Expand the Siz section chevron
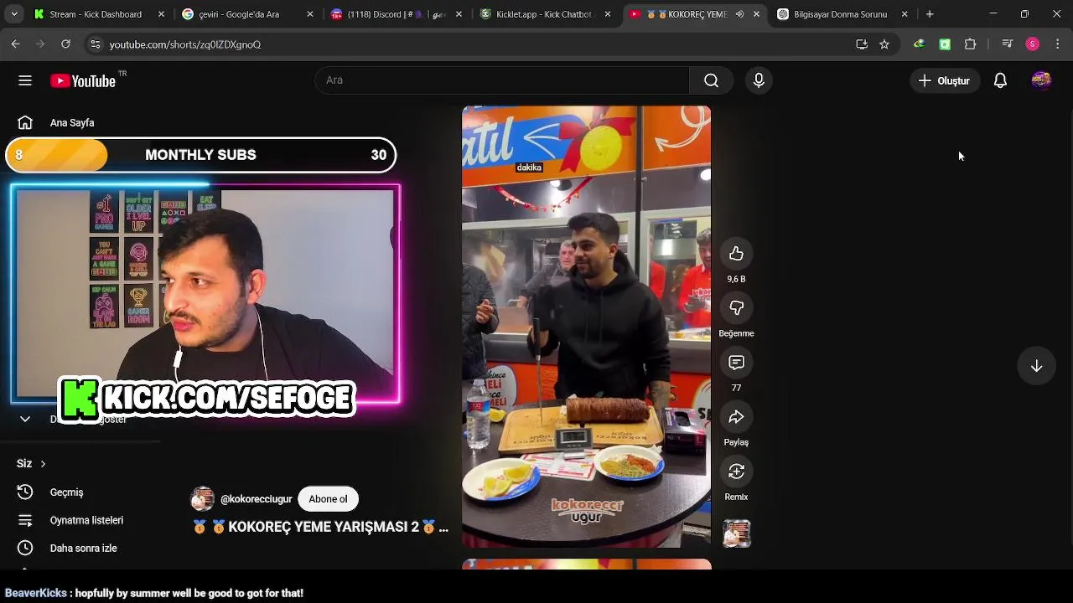Image resolution: width=1073 pixels, height=603 pixels. tap(43, 464)
